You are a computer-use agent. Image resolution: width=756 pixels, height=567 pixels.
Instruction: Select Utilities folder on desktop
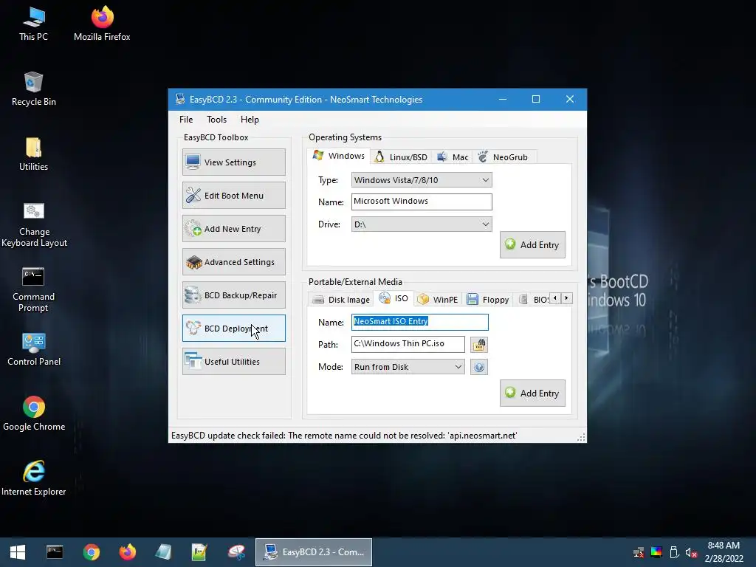coord(34,154)
